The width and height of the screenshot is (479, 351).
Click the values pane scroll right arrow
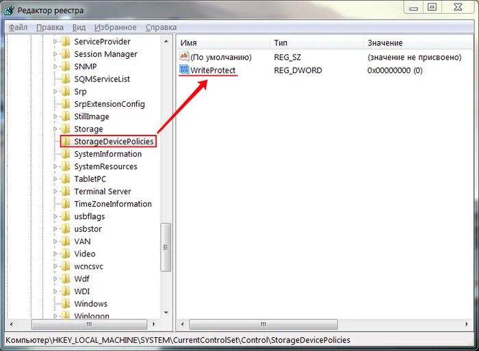(467, 324)
